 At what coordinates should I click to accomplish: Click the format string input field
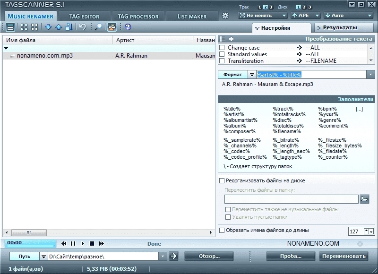[x=311, y=75]
